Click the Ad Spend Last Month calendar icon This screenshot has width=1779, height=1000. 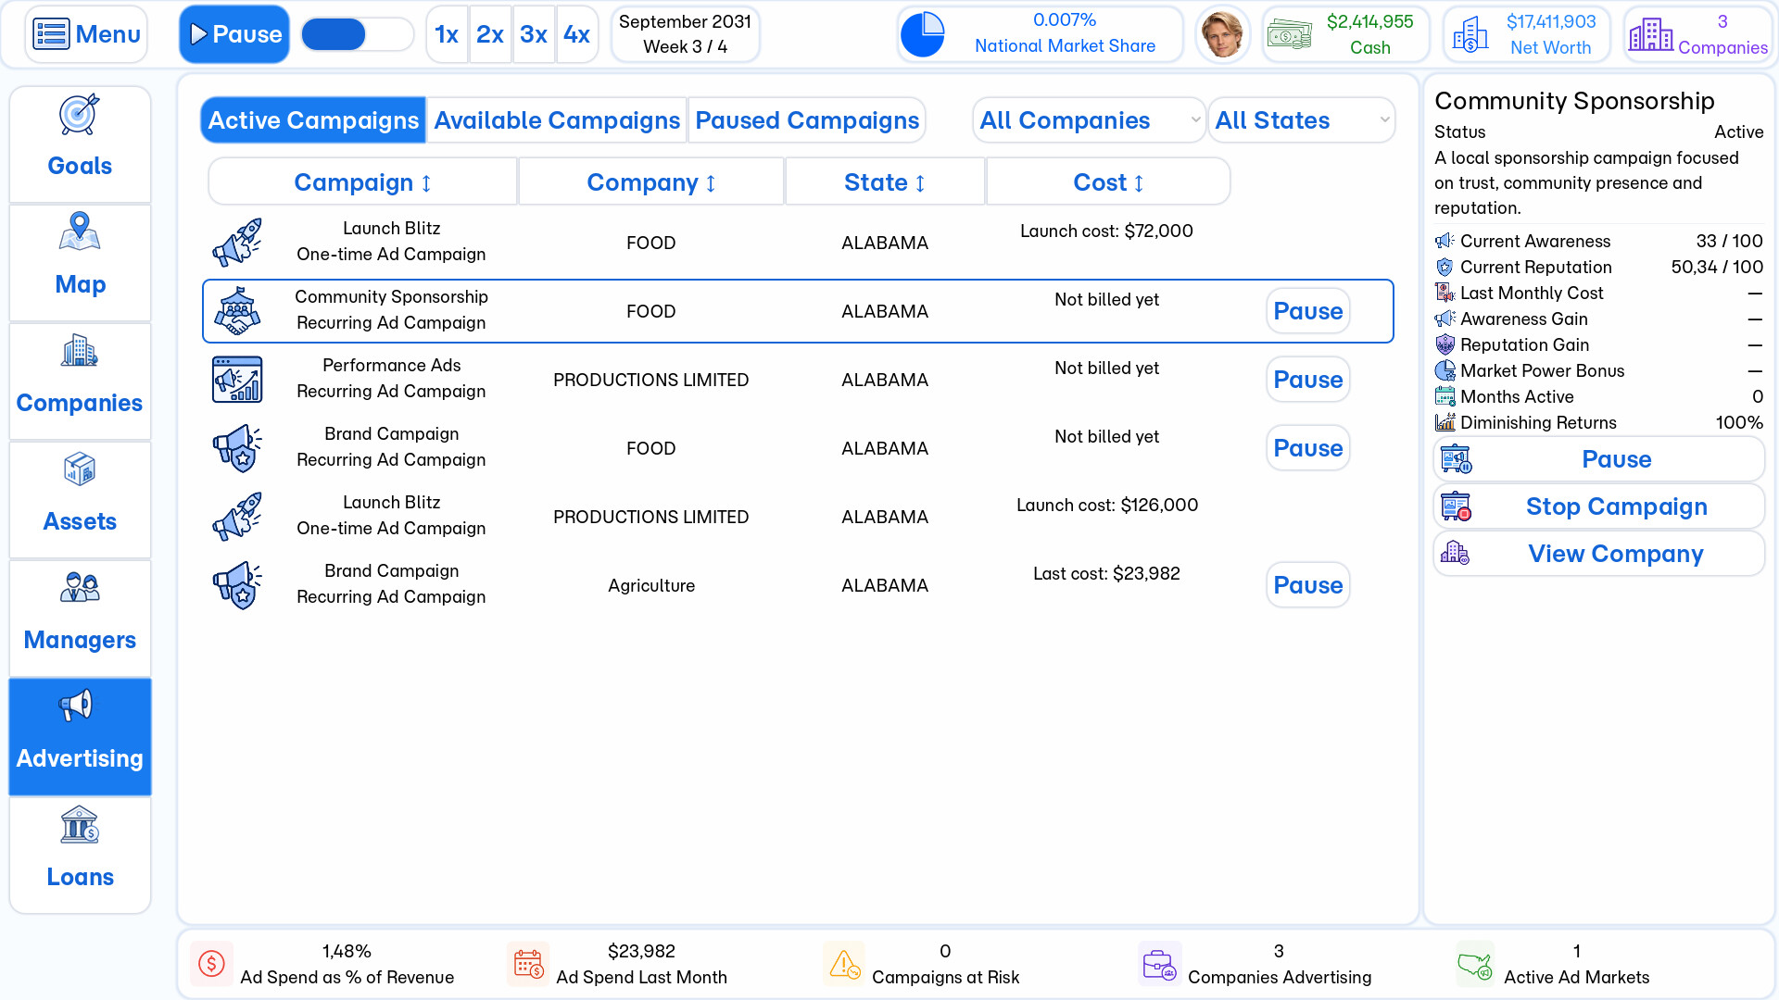528,964
